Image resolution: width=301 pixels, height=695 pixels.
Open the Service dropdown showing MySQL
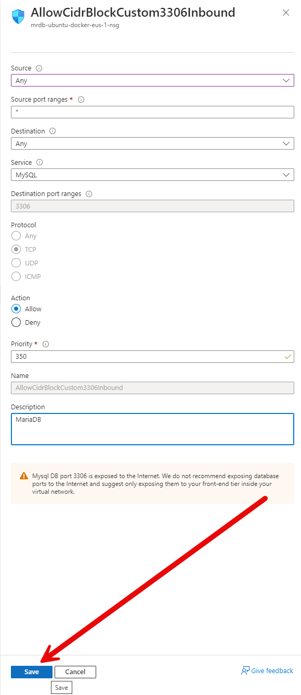(152, 175)
